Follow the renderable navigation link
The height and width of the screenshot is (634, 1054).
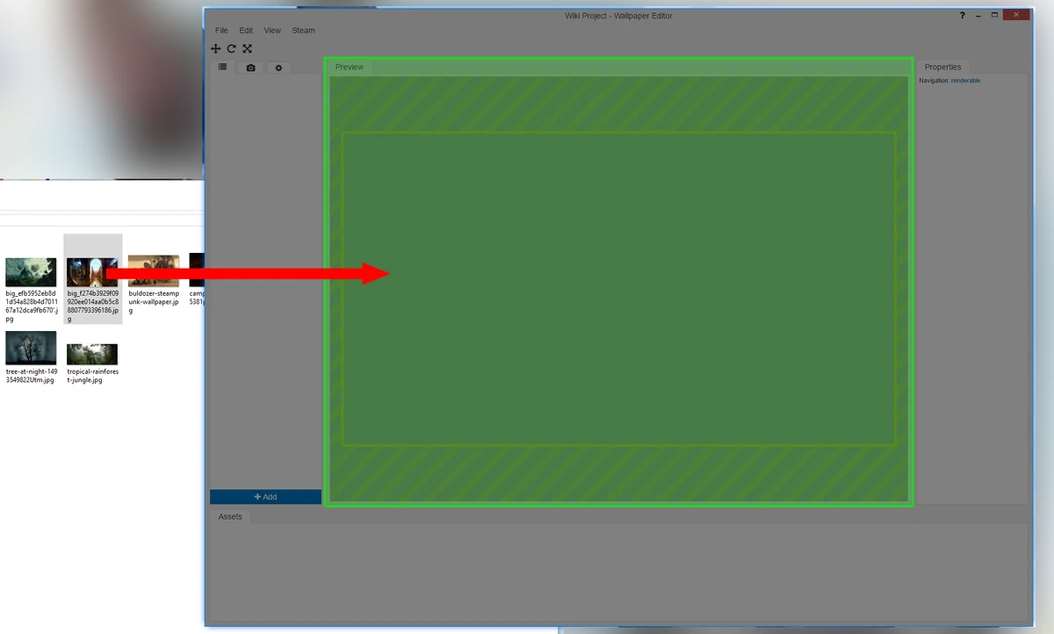(x=965, y=81)
